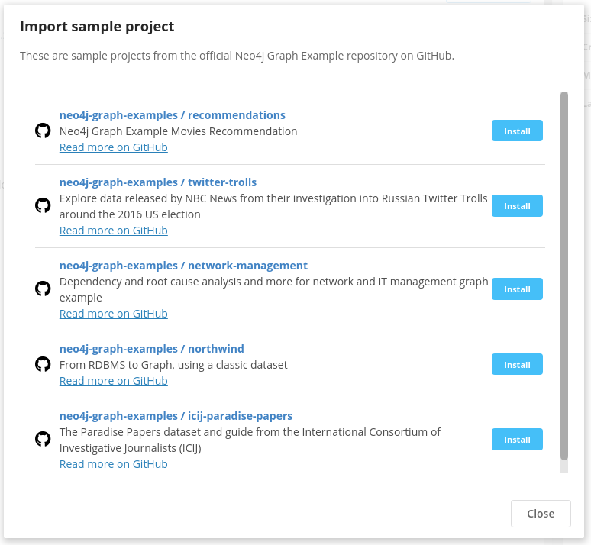The image size is (591, 545).
Task: Open neo4j-graph-examples / recommendations title link
Action: [173, 115]
